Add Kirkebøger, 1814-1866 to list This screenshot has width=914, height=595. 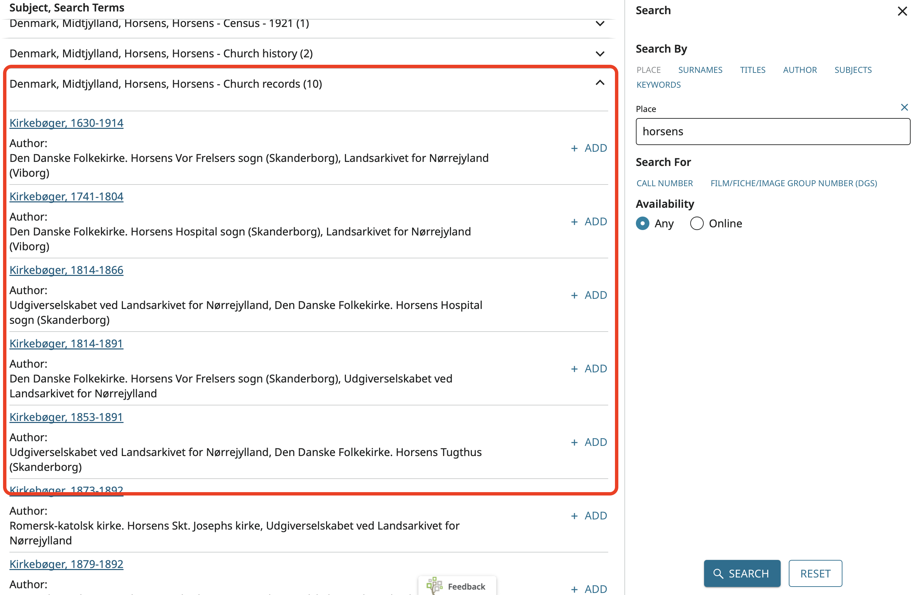(589, 295)
